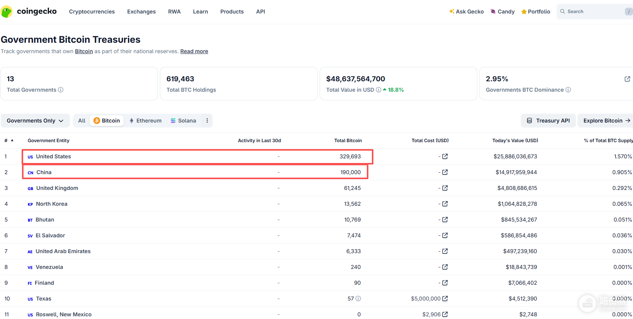Select the Roswell, New Mexico entity name
The width and height of the screenshot is (633, 319).
(64, 314)
